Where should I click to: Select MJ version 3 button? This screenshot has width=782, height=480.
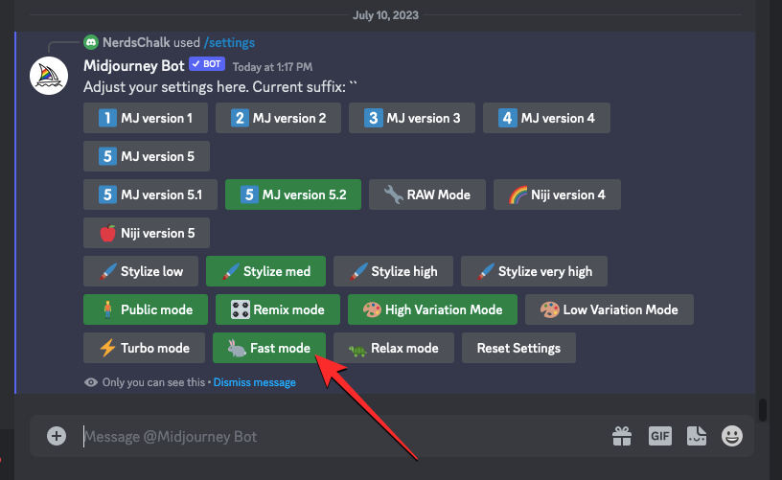tap(412, 118)
